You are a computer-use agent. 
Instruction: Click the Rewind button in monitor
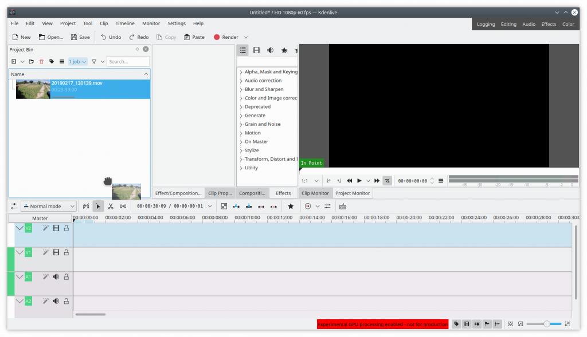(x=349, y=181)
